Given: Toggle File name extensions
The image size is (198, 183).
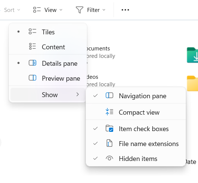Looking at the screenshot, I should (x=136, y=144).
